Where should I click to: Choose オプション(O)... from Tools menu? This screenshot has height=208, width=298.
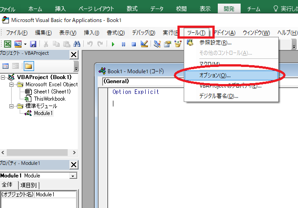[x=231, y=75]
